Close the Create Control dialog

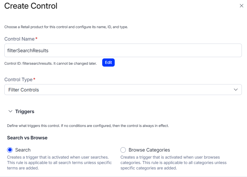pyautogui.click(x=241, y=6)
